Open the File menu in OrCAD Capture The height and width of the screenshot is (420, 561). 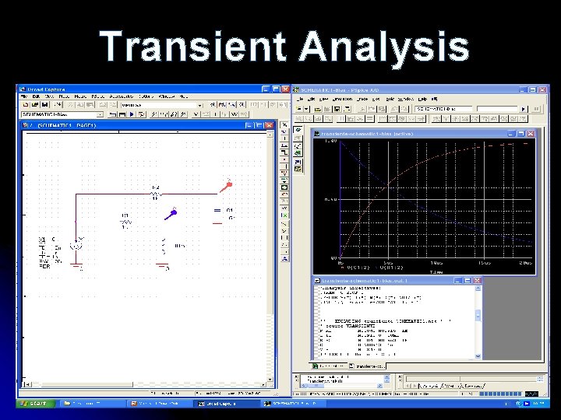click(24, 96)
